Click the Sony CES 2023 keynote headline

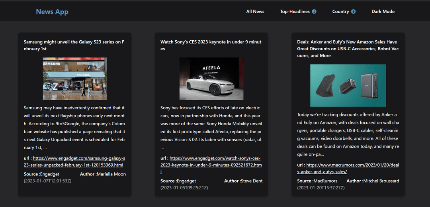211,45
